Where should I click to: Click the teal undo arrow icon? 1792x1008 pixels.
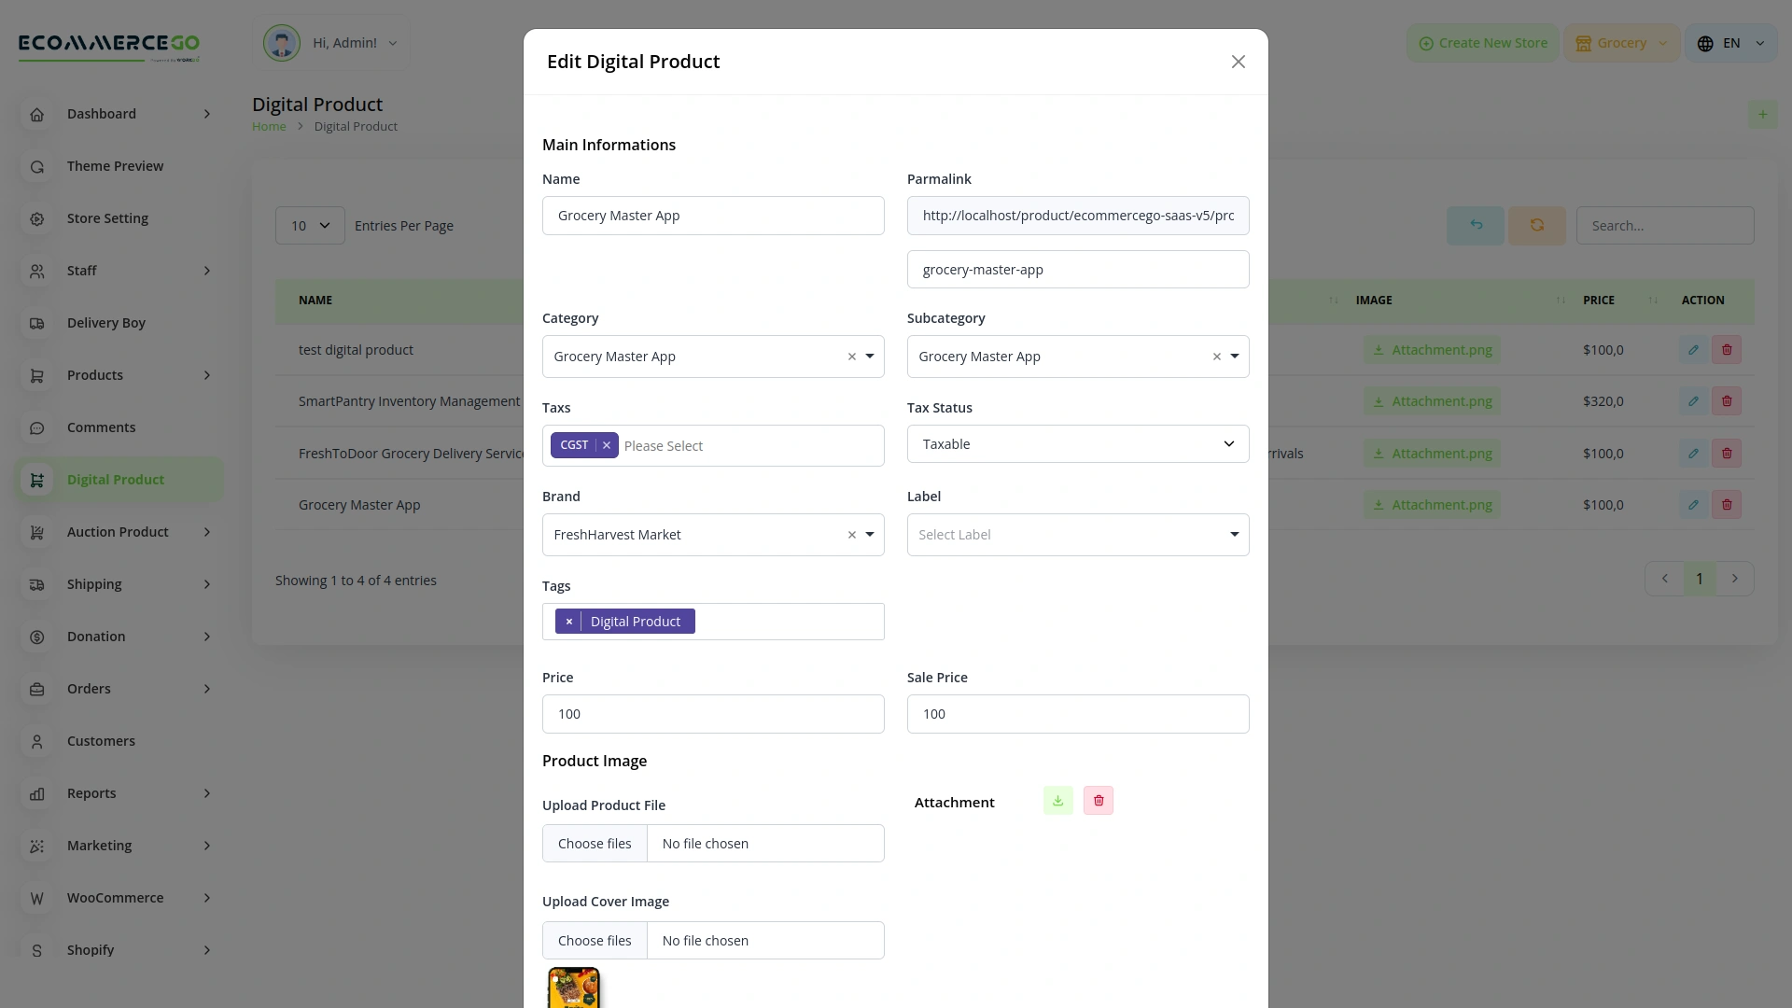(x=1475, y=225)
